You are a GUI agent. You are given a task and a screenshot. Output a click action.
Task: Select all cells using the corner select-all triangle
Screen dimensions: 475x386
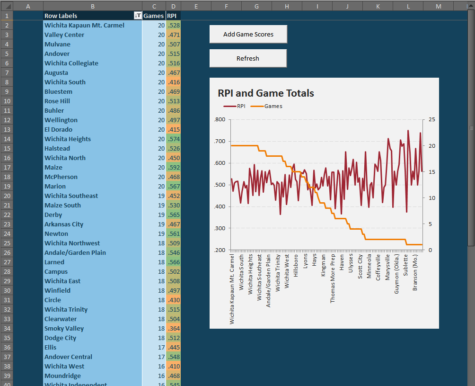coord(7,6)
